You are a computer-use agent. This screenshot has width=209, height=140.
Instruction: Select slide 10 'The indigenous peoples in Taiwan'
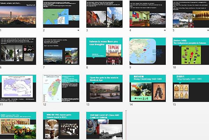point(191,51)
